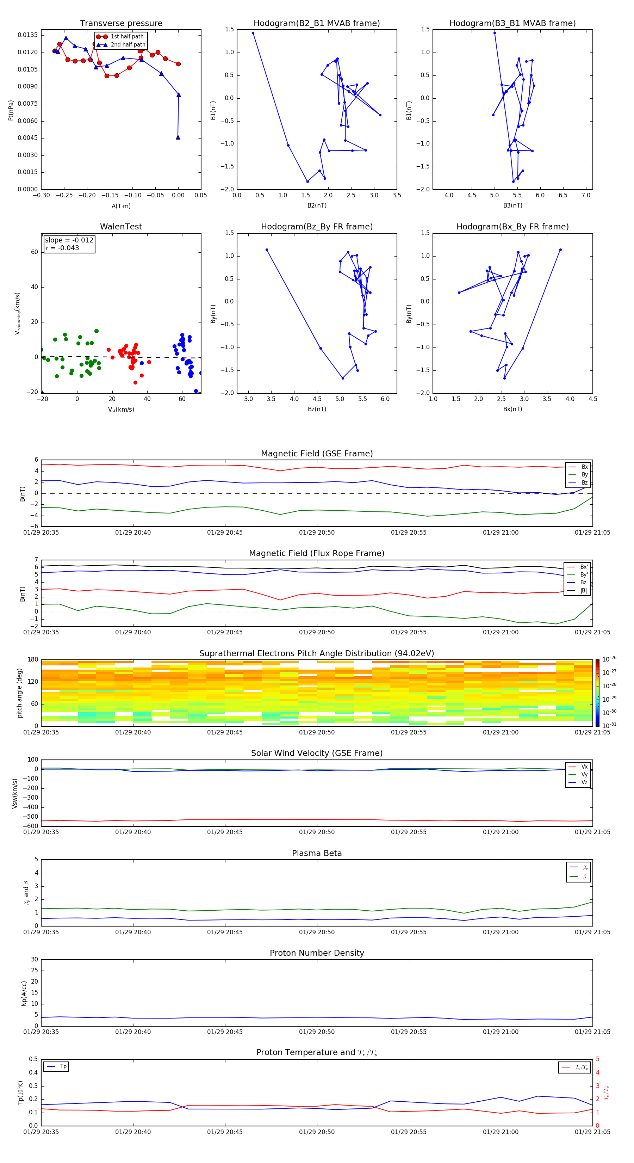Click the 'Hodogram(B2_B1 MVAB frame)' title
Screen dimensions: 634x1163
tap(317, 23)
